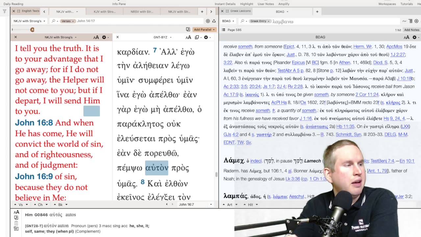Open display settings gear in BDAG pane
Image resolution: width=421 pixels, height=237 pixels.
415,37
